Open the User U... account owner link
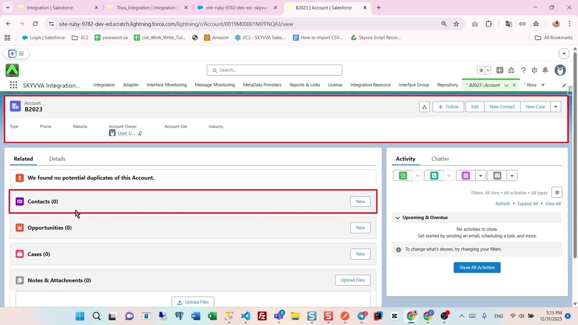Screen dimensions: 578x325 tap(126, 133)
